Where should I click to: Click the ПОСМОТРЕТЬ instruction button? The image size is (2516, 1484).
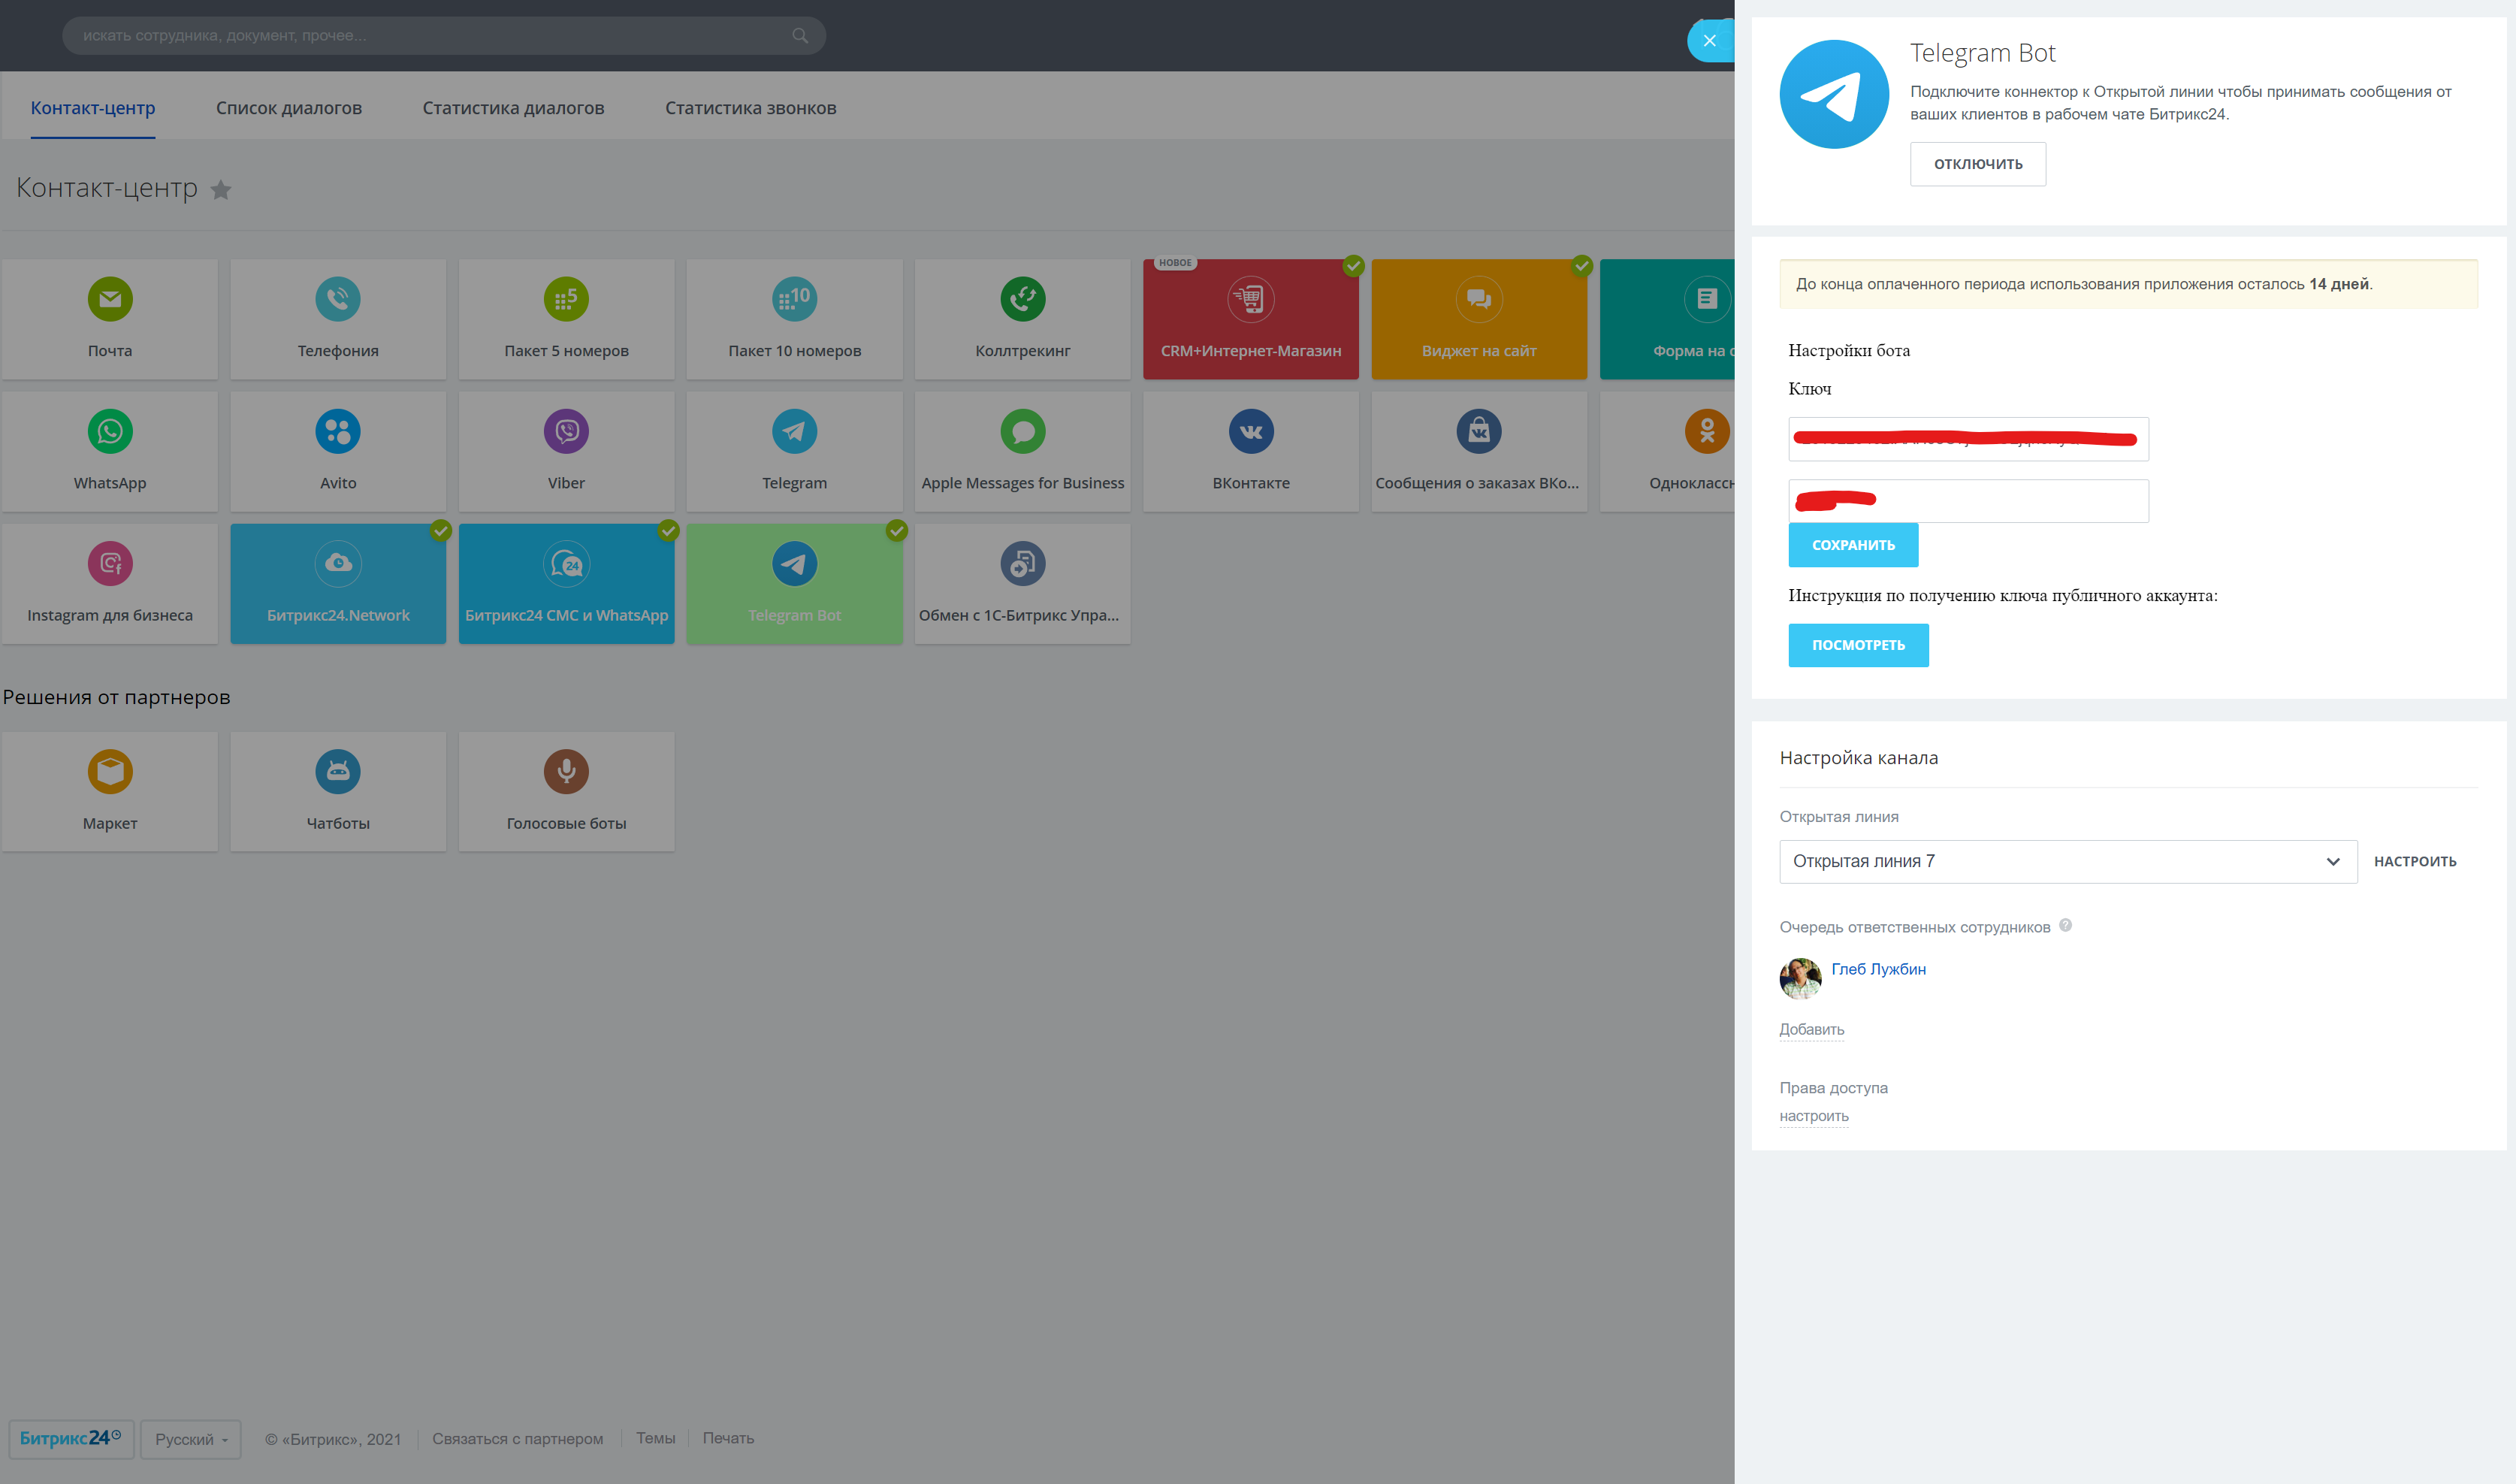coord(1857,645)
